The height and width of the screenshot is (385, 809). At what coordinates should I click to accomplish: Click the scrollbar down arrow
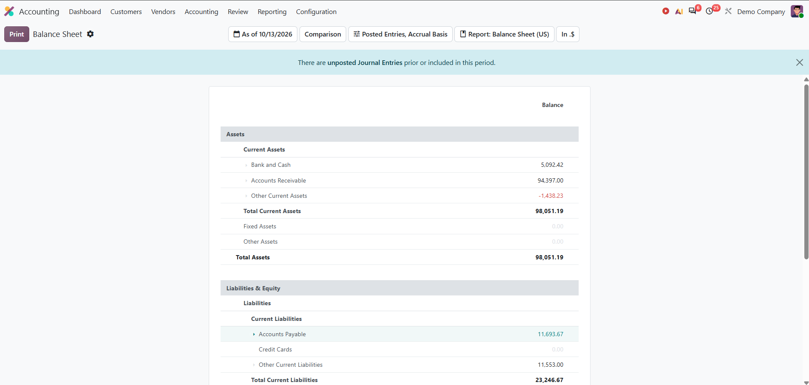click(806, 382)
